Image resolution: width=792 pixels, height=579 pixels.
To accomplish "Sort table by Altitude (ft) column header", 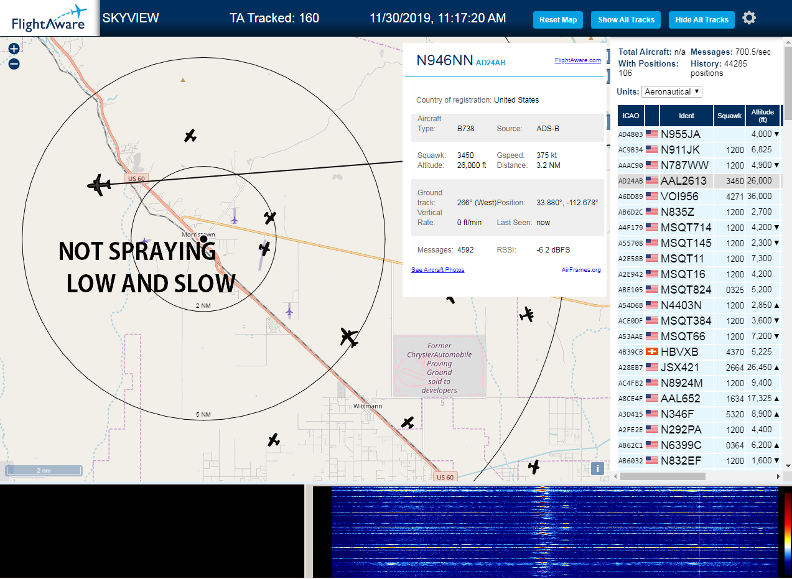I will (x=763, y=116).
